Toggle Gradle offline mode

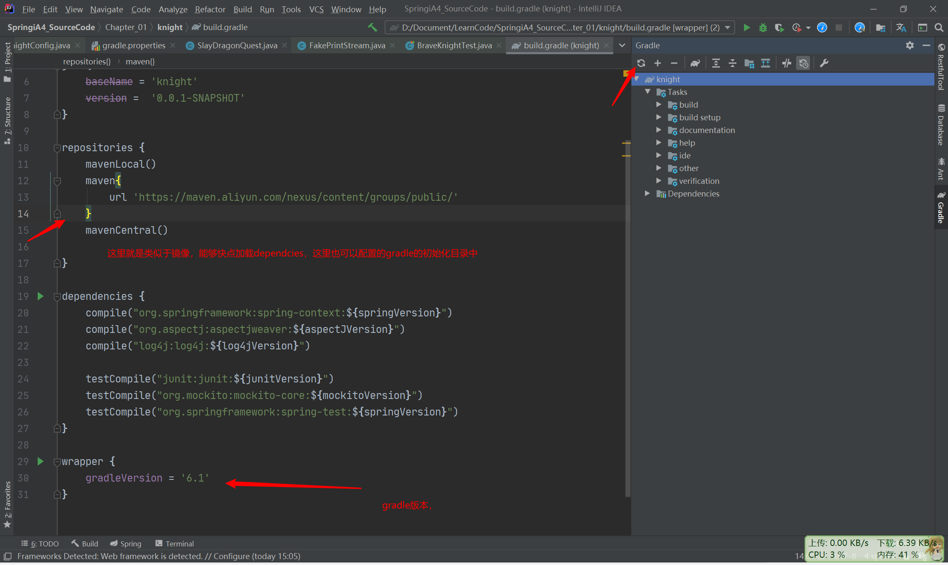[x=787, y=64]
